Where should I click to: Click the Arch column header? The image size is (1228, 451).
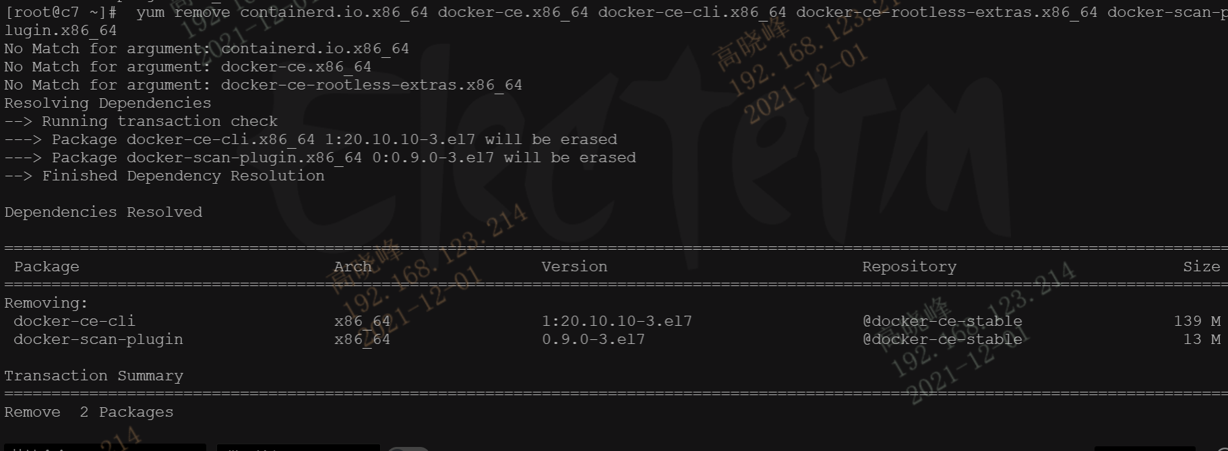[x=352, y=267]
